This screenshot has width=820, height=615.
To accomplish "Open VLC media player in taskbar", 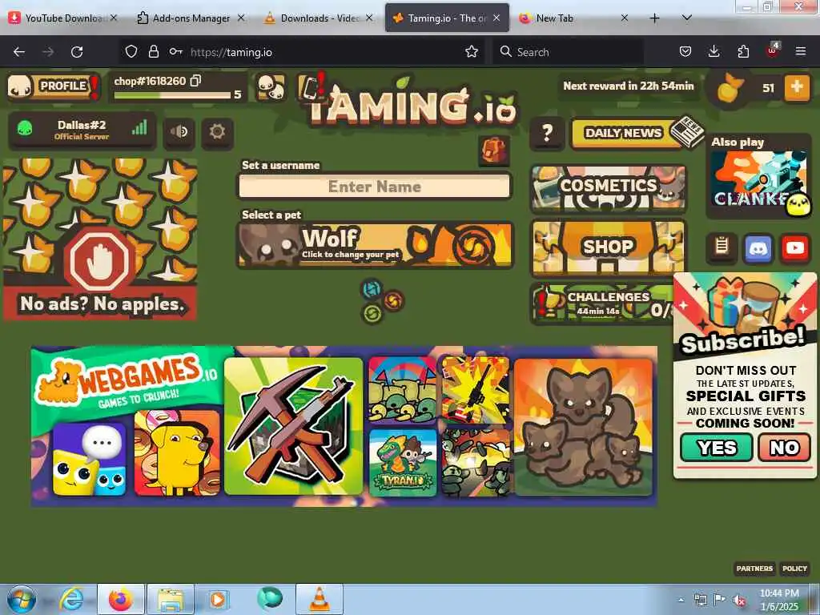I will [x=320, y=599].
